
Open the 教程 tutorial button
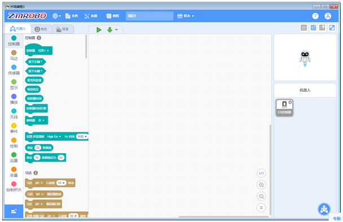pyautogui.click(x=112, y=16)
